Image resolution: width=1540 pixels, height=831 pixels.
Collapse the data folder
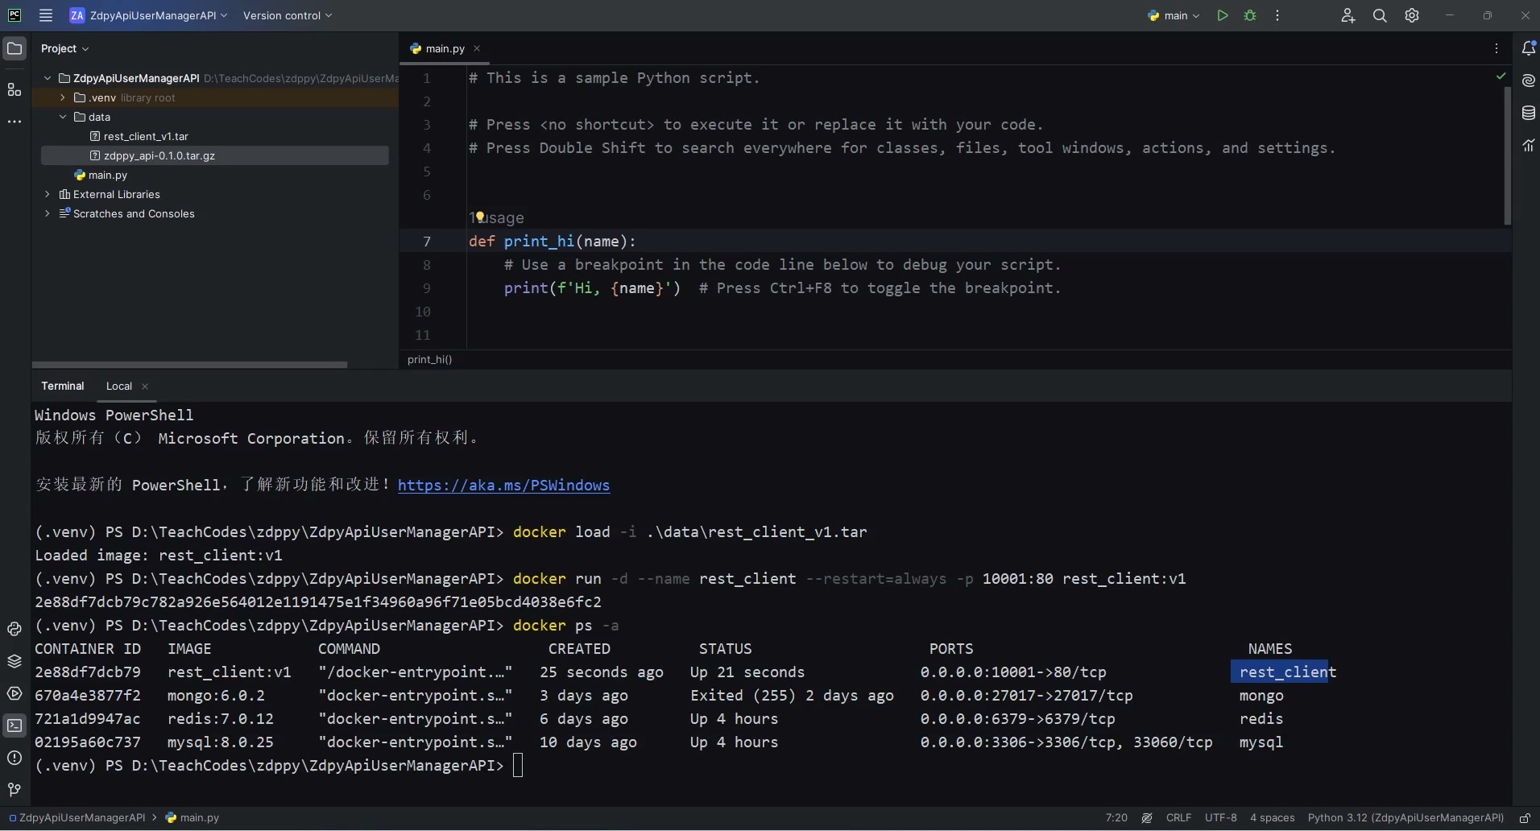[x=63, y=117]
